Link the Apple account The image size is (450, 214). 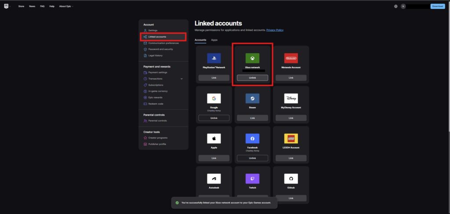point(214,158)
